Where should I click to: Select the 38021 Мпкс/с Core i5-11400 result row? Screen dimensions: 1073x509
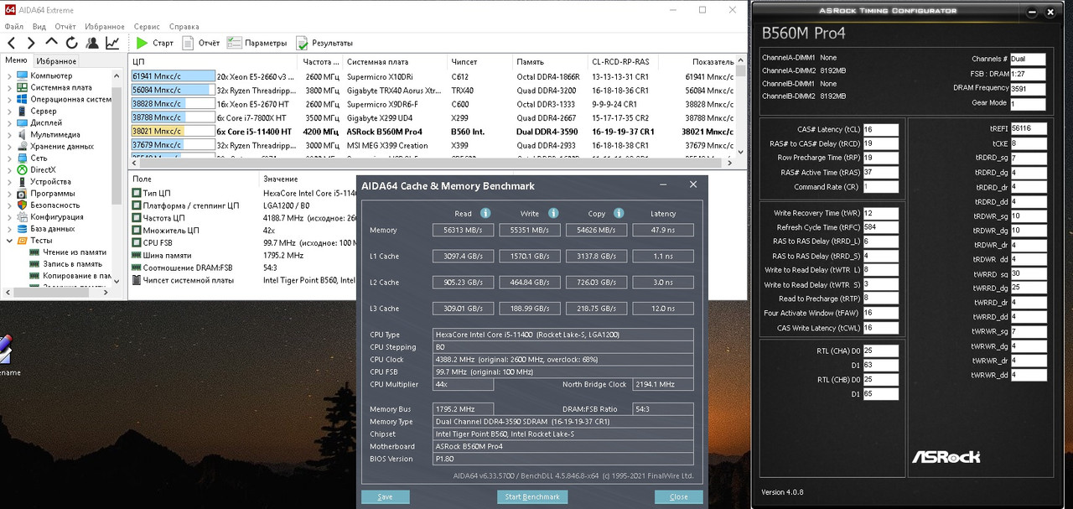click(x=432, y=131)
